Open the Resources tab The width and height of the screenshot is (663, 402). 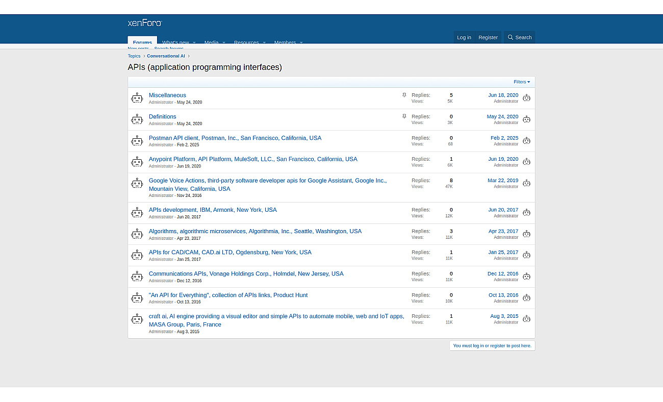(x=246, y=42)
